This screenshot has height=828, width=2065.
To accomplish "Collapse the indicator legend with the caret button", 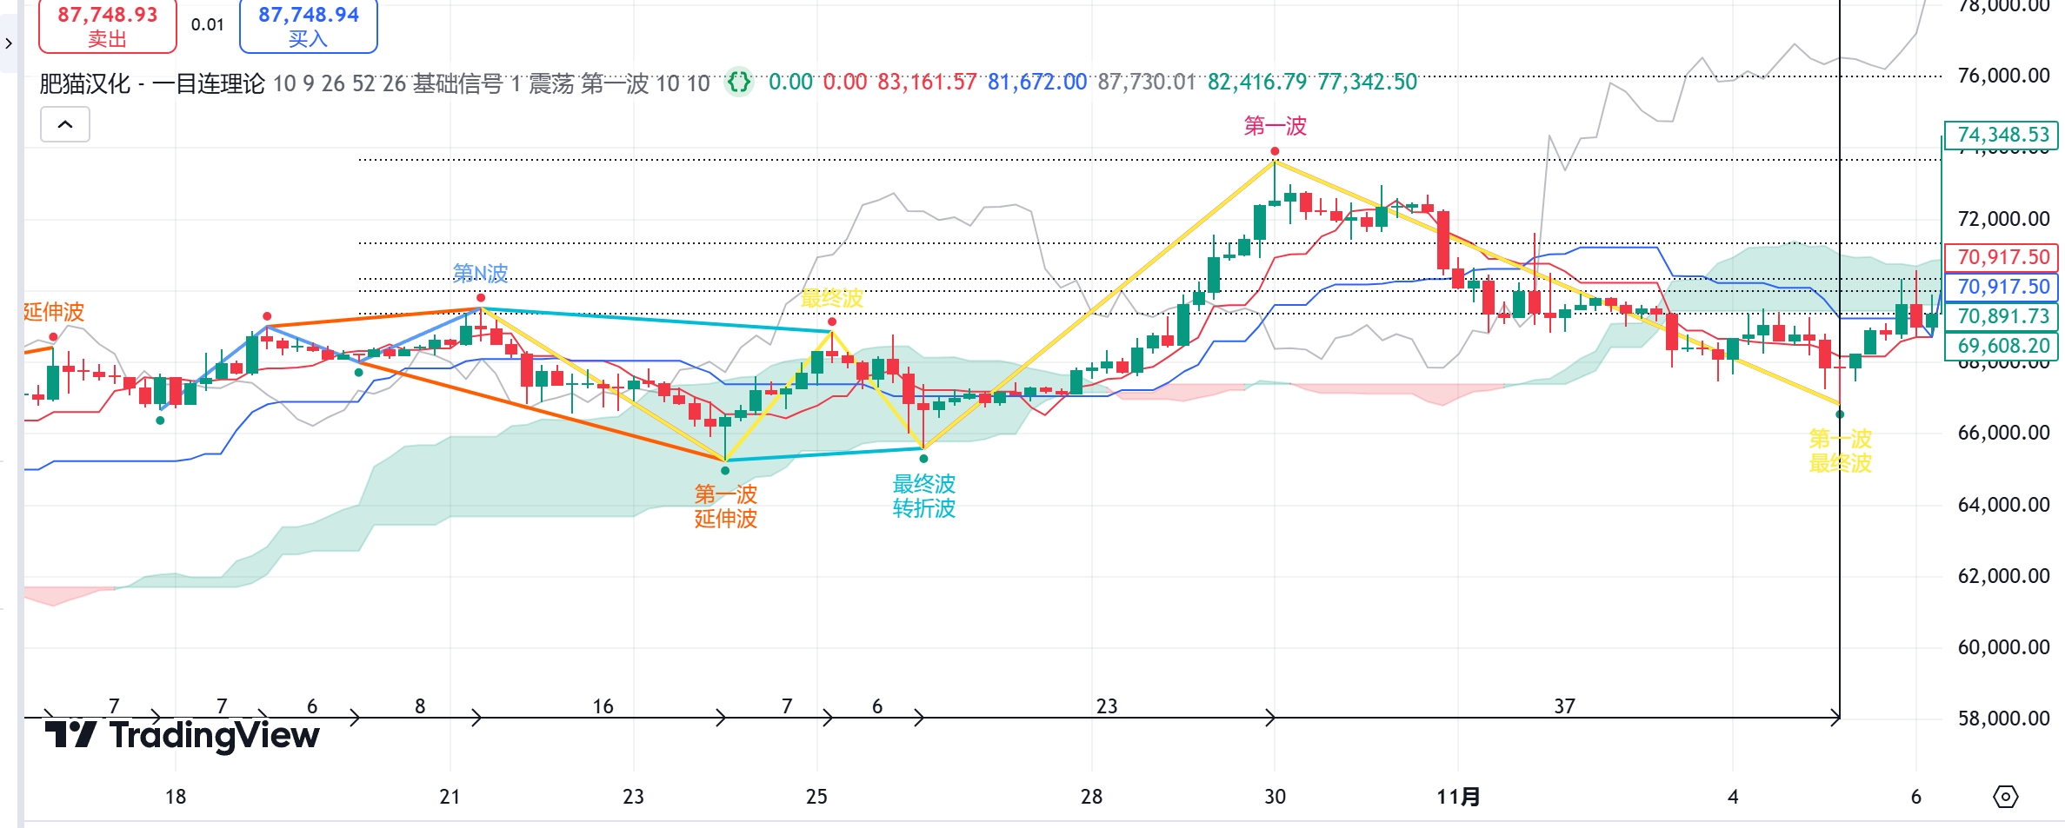I will [x=65, y=124].
